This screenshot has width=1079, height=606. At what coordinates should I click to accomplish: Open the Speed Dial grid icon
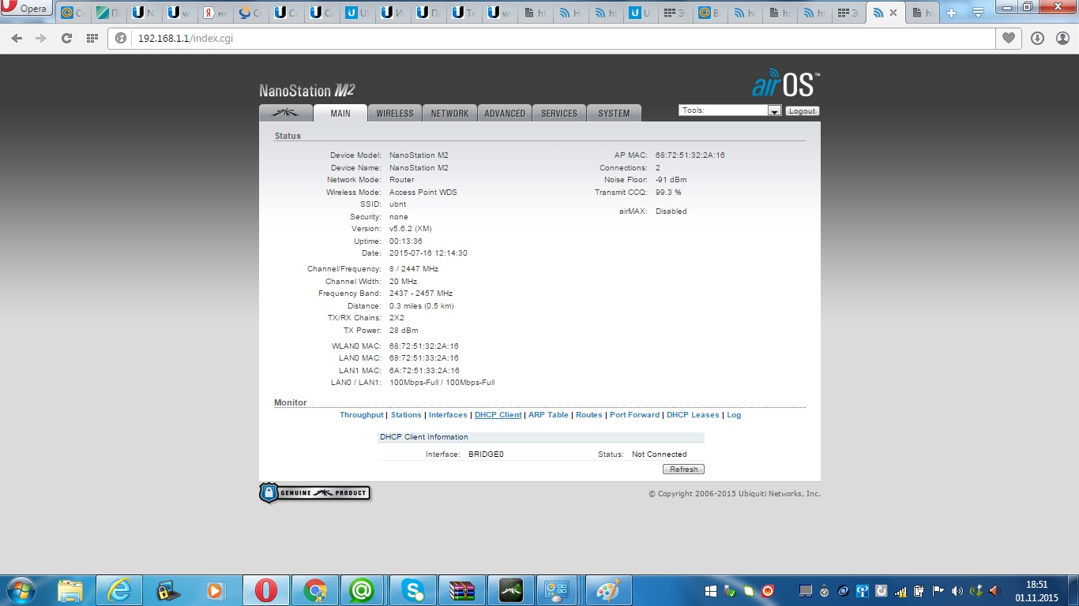(92, 38)
